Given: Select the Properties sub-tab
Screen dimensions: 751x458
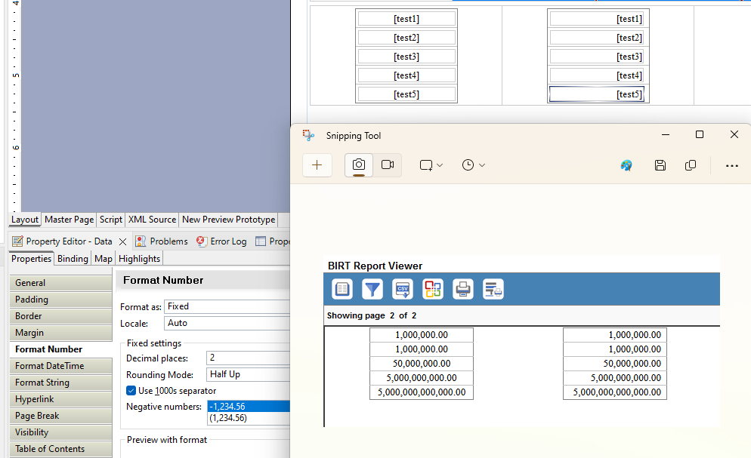Looking at the screenshot, I should (31, 259).
